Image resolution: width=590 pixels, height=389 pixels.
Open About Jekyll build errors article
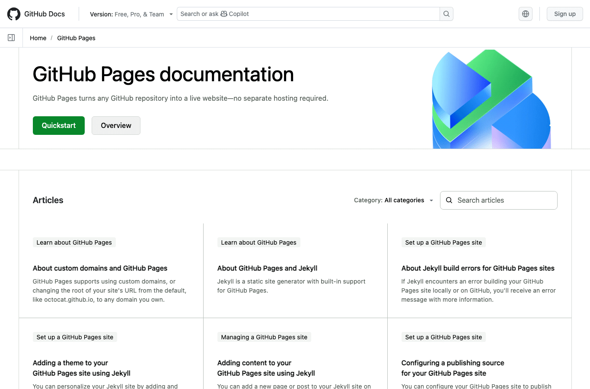478,268
